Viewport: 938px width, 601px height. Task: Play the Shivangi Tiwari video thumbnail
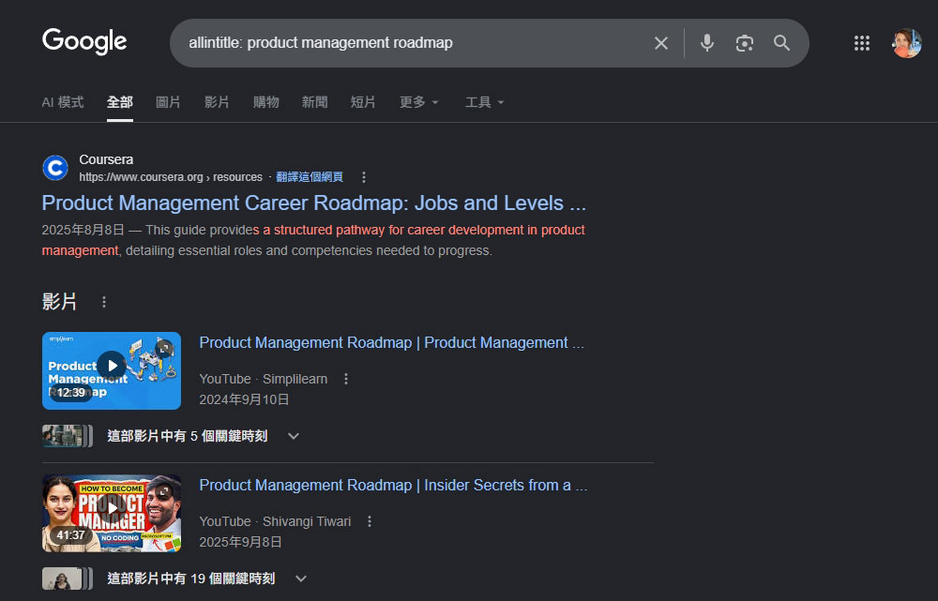click(112, 513)
